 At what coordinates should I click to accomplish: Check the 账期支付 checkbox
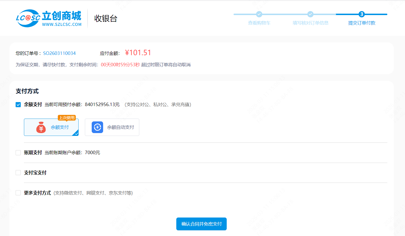point(18,153)
